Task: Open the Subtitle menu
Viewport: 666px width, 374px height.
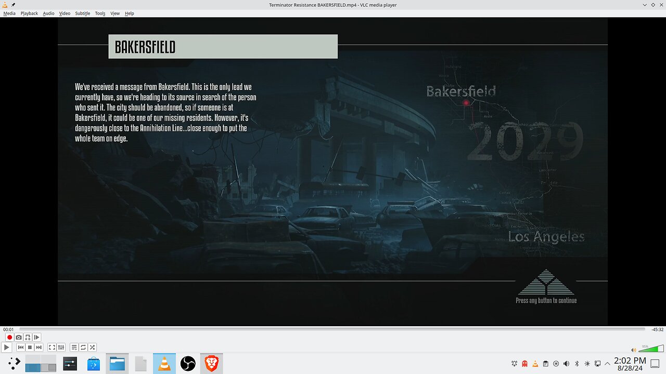Action: [82, 13]
